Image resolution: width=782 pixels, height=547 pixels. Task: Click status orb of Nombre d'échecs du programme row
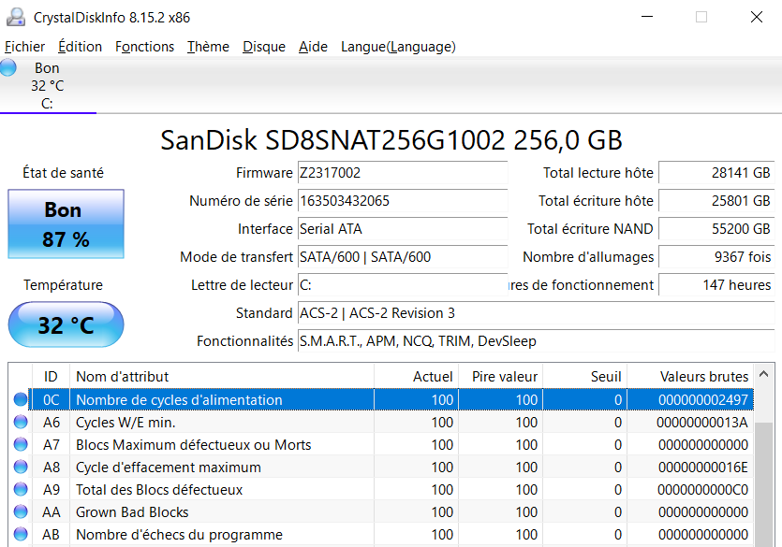(21, 534)
